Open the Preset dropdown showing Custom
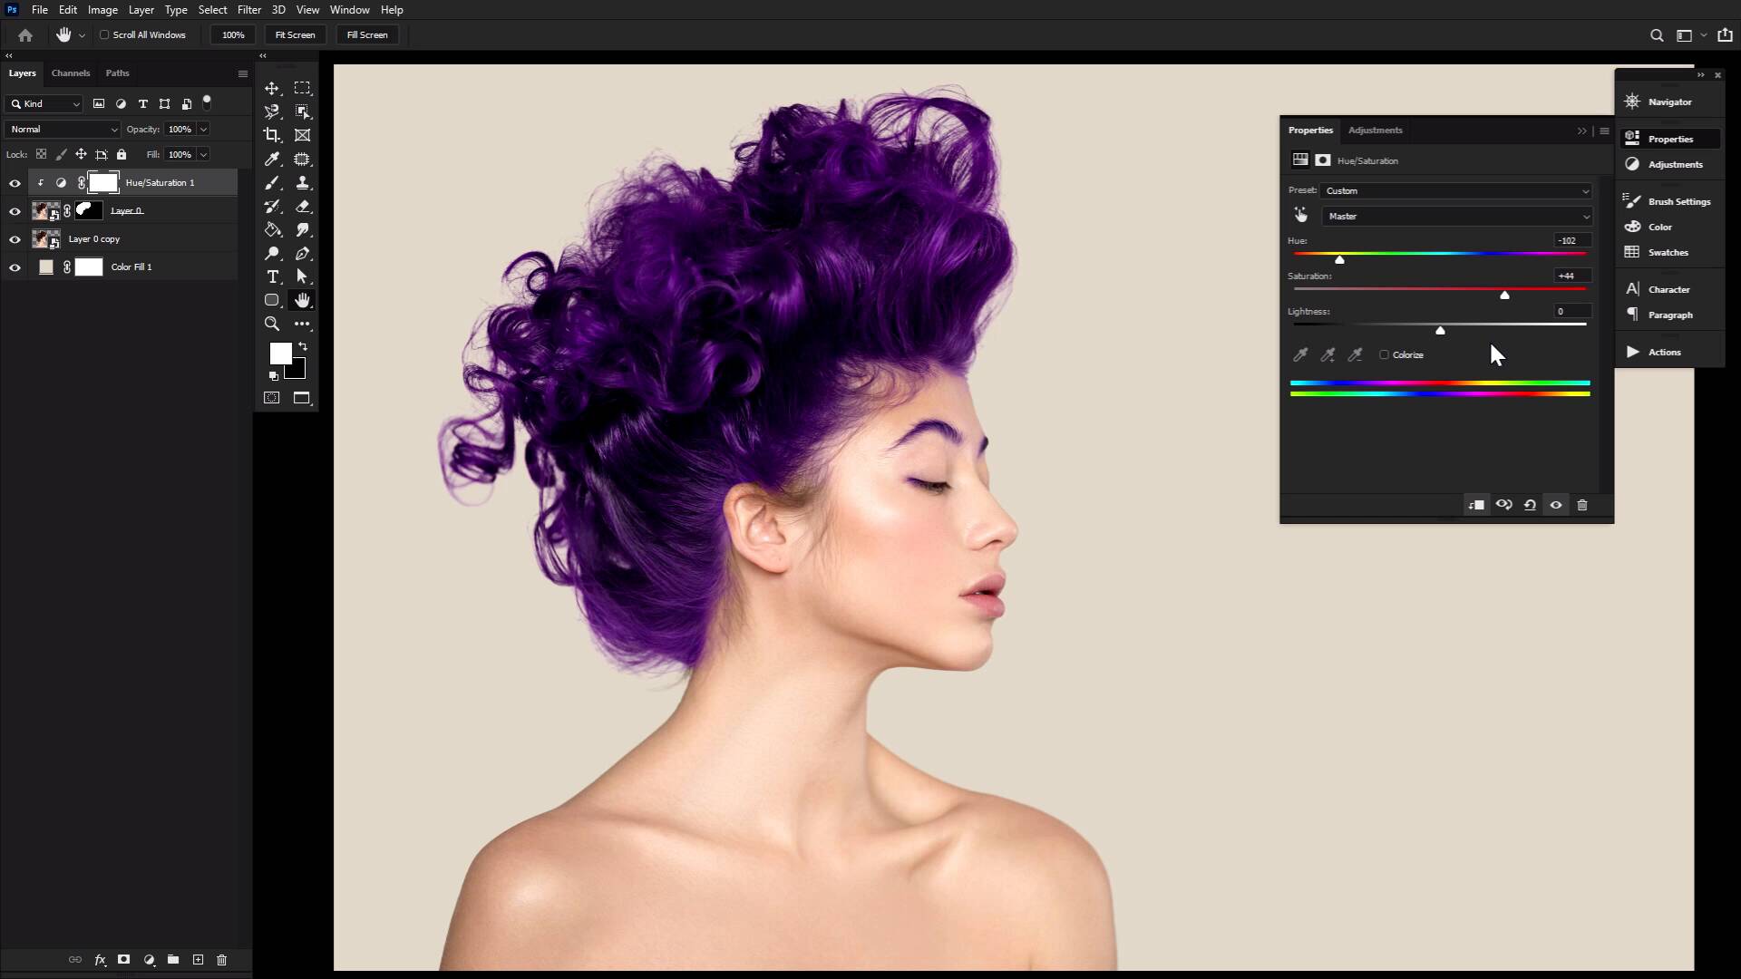 [x=1455, y=190]
